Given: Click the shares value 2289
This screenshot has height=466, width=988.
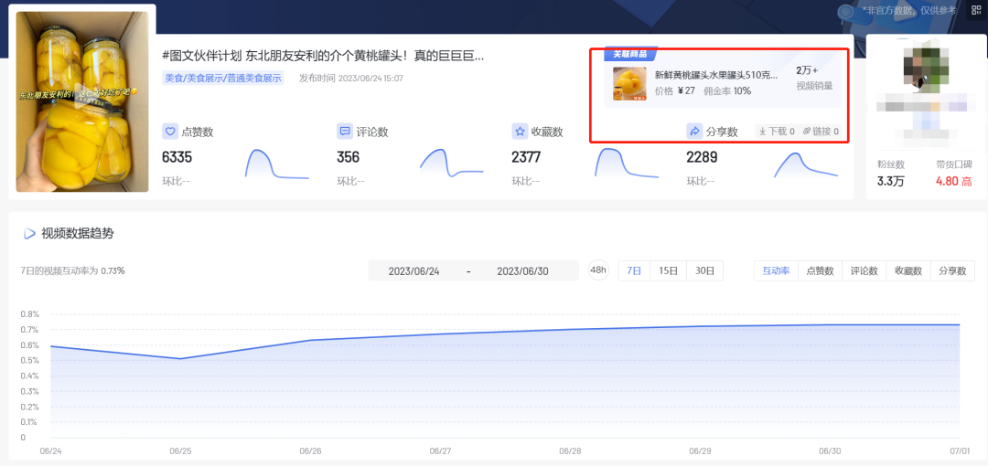Looking at the screenshot, I should tap(702, 157).
